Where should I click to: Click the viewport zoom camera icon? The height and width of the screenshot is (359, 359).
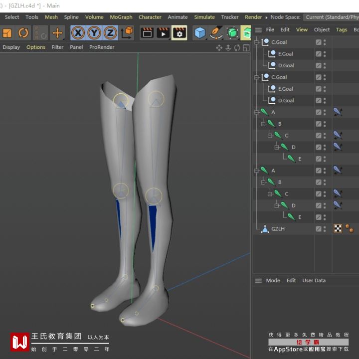(228, 48)
